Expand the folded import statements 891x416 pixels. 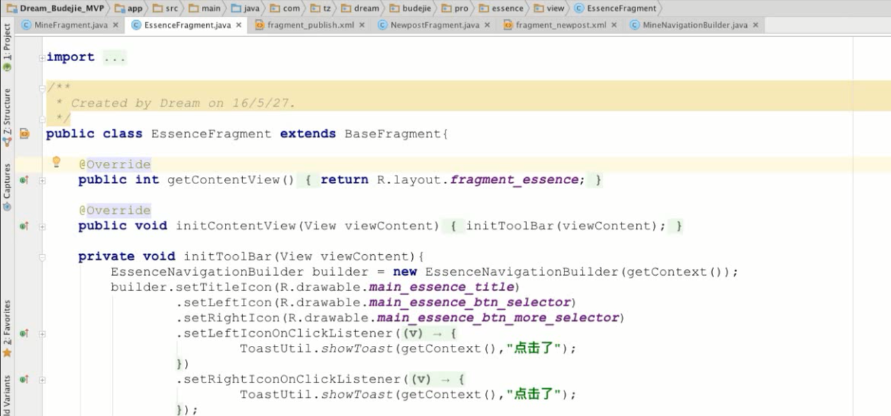[42, 58]
